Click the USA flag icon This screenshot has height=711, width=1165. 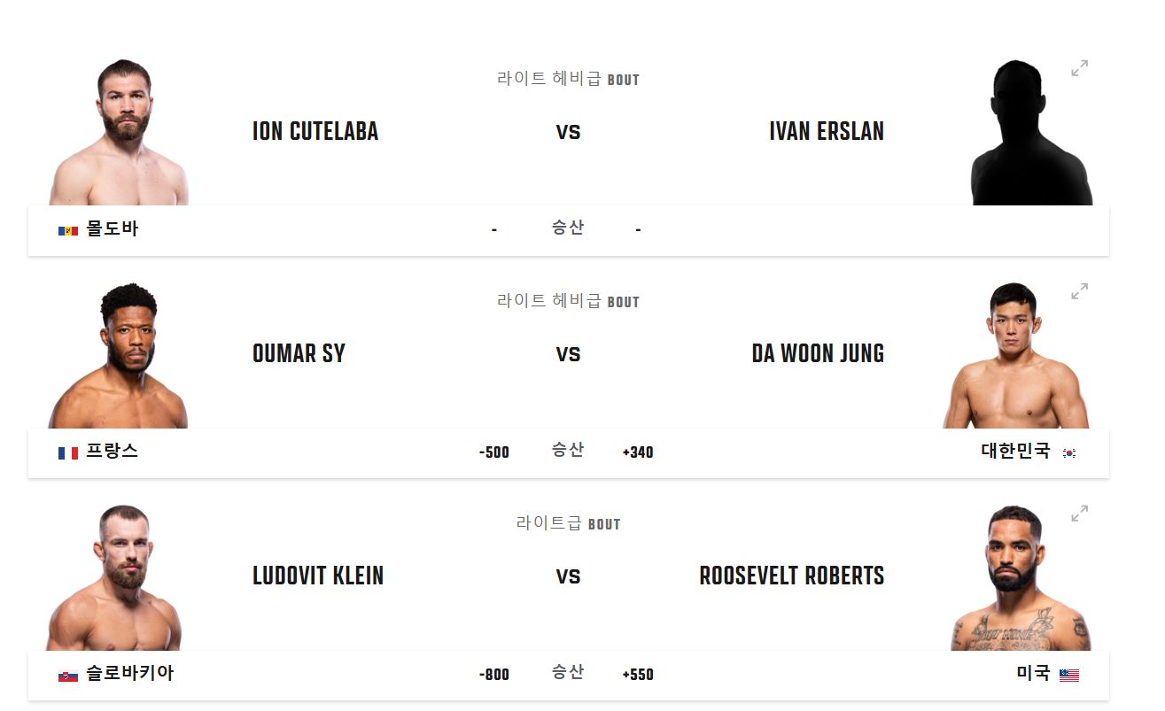point(1068,675)
